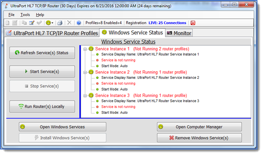Click the application icon in the title bar

click(x=6, y=6)
